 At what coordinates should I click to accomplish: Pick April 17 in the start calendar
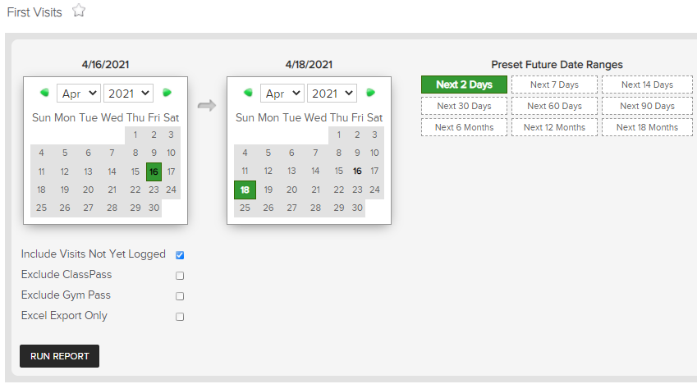pos(171,171)
